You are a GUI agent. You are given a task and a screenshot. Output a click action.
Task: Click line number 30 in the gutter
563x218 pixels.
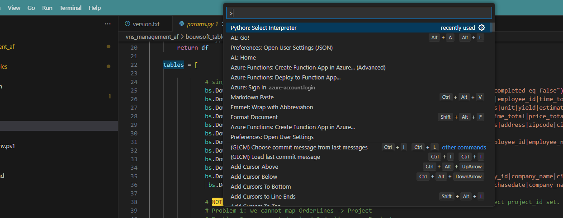click(133, 133)
